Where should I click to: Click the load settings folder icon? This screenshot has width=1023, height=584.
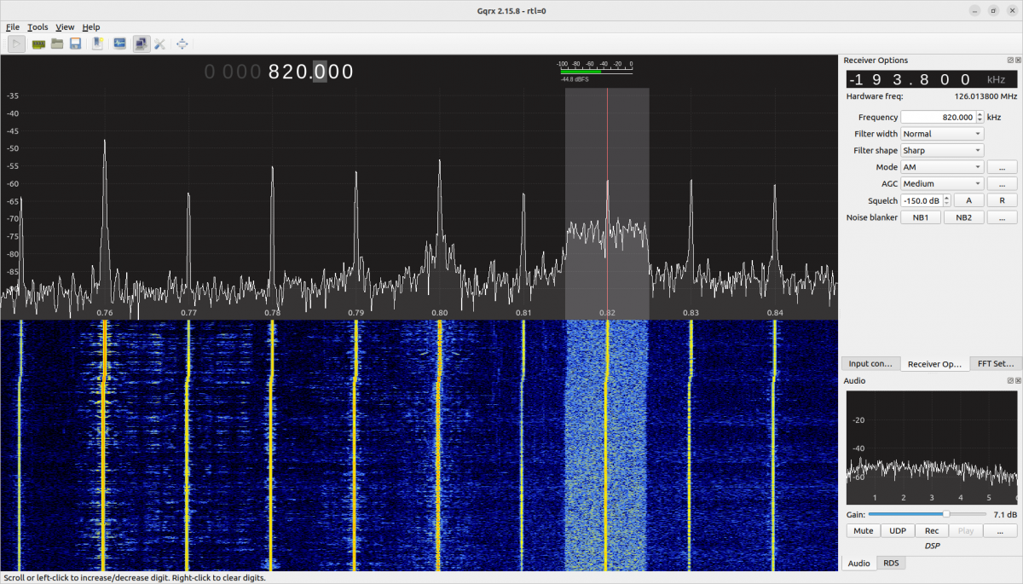click(x=57, y=43)
